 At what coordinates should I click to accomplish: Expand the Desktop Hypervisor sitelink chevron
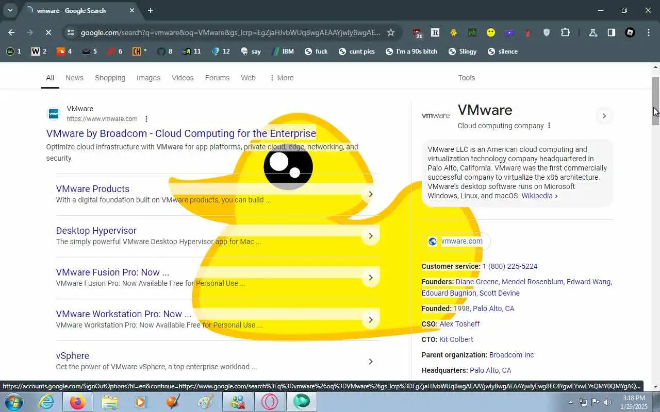click(x=370, y=236)
